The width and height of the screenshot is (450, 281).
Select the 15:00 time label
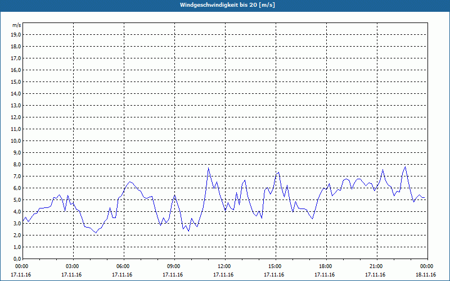pos(276,266)
